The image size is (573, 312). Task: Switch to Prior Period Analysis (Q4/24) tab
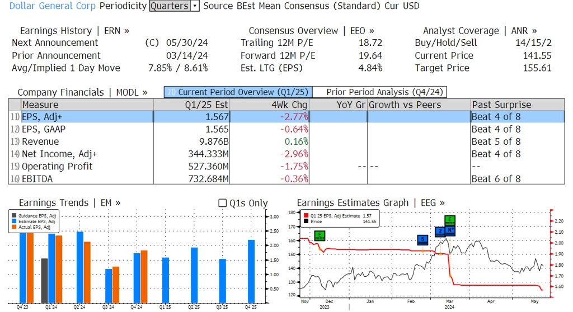380,92
